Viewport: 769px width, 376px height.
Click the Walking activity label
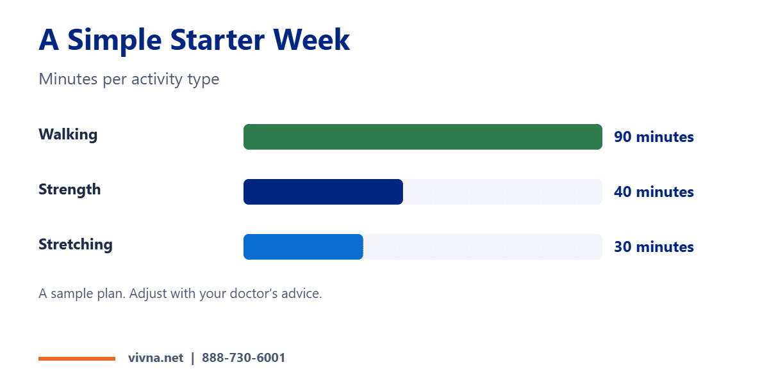pos(68,134)
